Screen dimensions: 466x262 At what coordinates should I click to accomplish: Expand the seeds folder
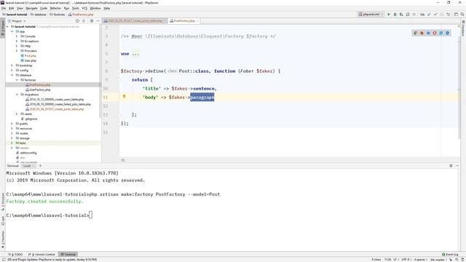click(17, 114)
